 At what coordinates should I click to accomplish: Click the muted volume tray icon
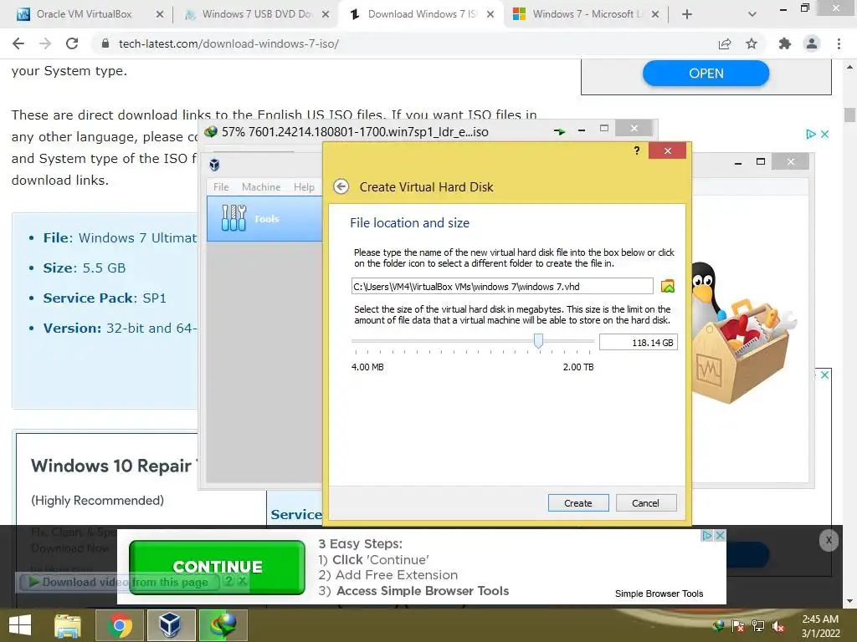tap(778, 627)
